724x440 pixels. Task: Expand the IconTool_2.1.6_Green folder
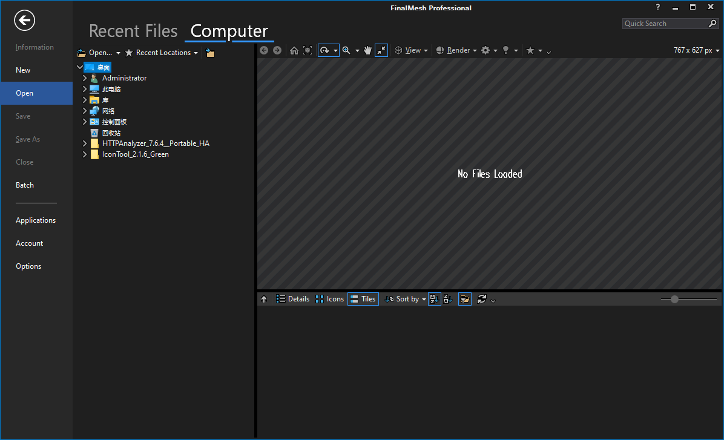pyautogui.click(x=85, y=155)
